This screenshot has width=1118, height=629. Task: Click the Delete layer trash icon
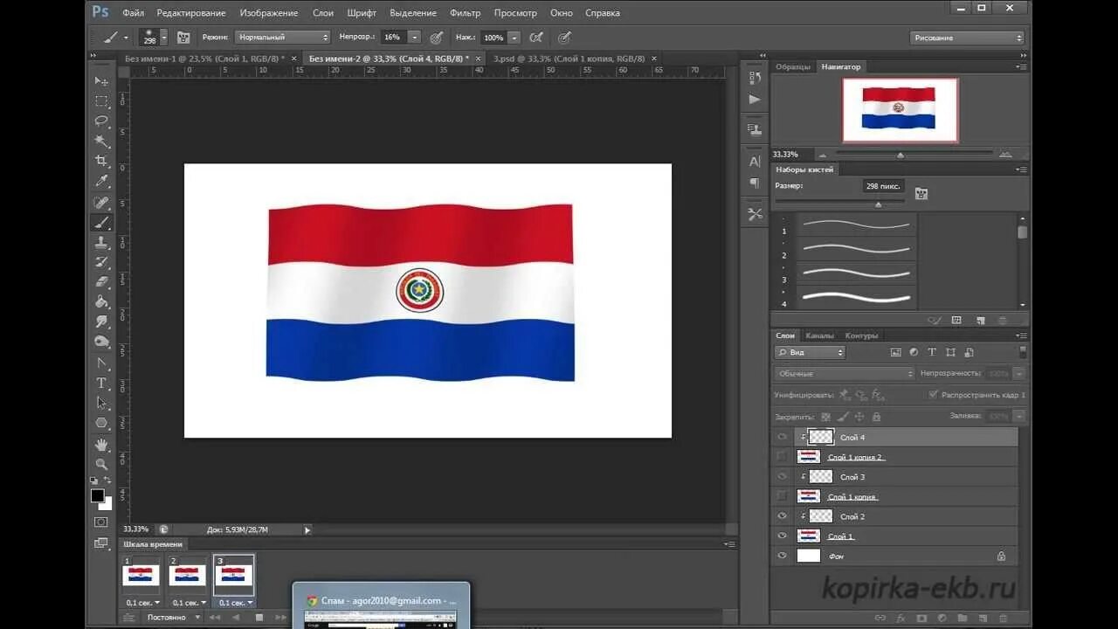[1002, 618]
